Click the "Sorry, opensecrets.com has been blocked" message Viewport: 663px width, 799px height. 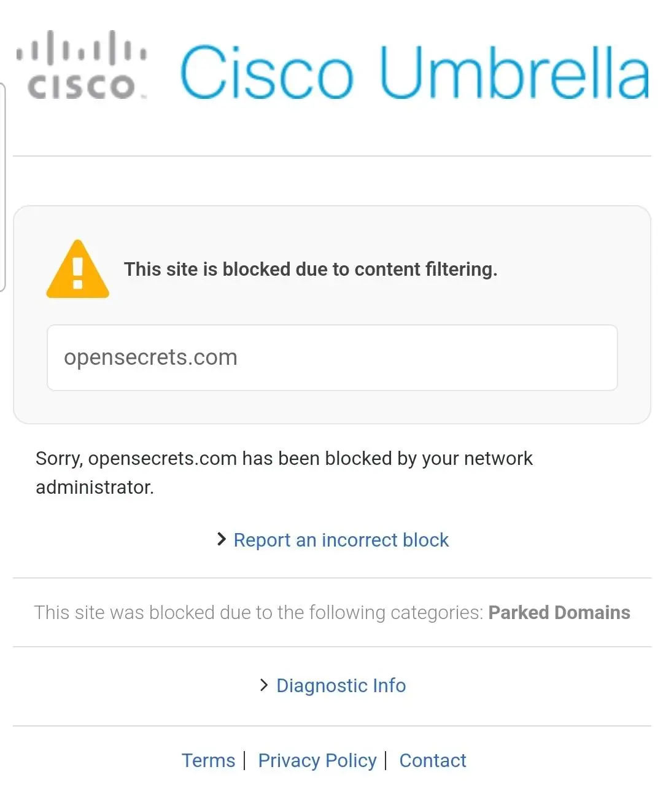click(284, 458)
